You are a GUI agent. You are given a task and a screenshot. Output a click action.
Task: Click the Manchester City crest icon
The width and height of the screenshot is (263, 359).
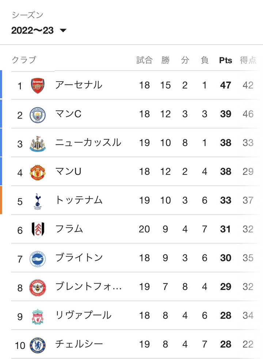[x=38, y=115]
